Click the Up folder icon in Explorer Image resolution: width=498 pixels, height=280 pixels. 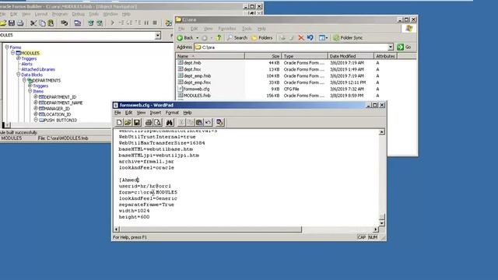tap(219, 38)
